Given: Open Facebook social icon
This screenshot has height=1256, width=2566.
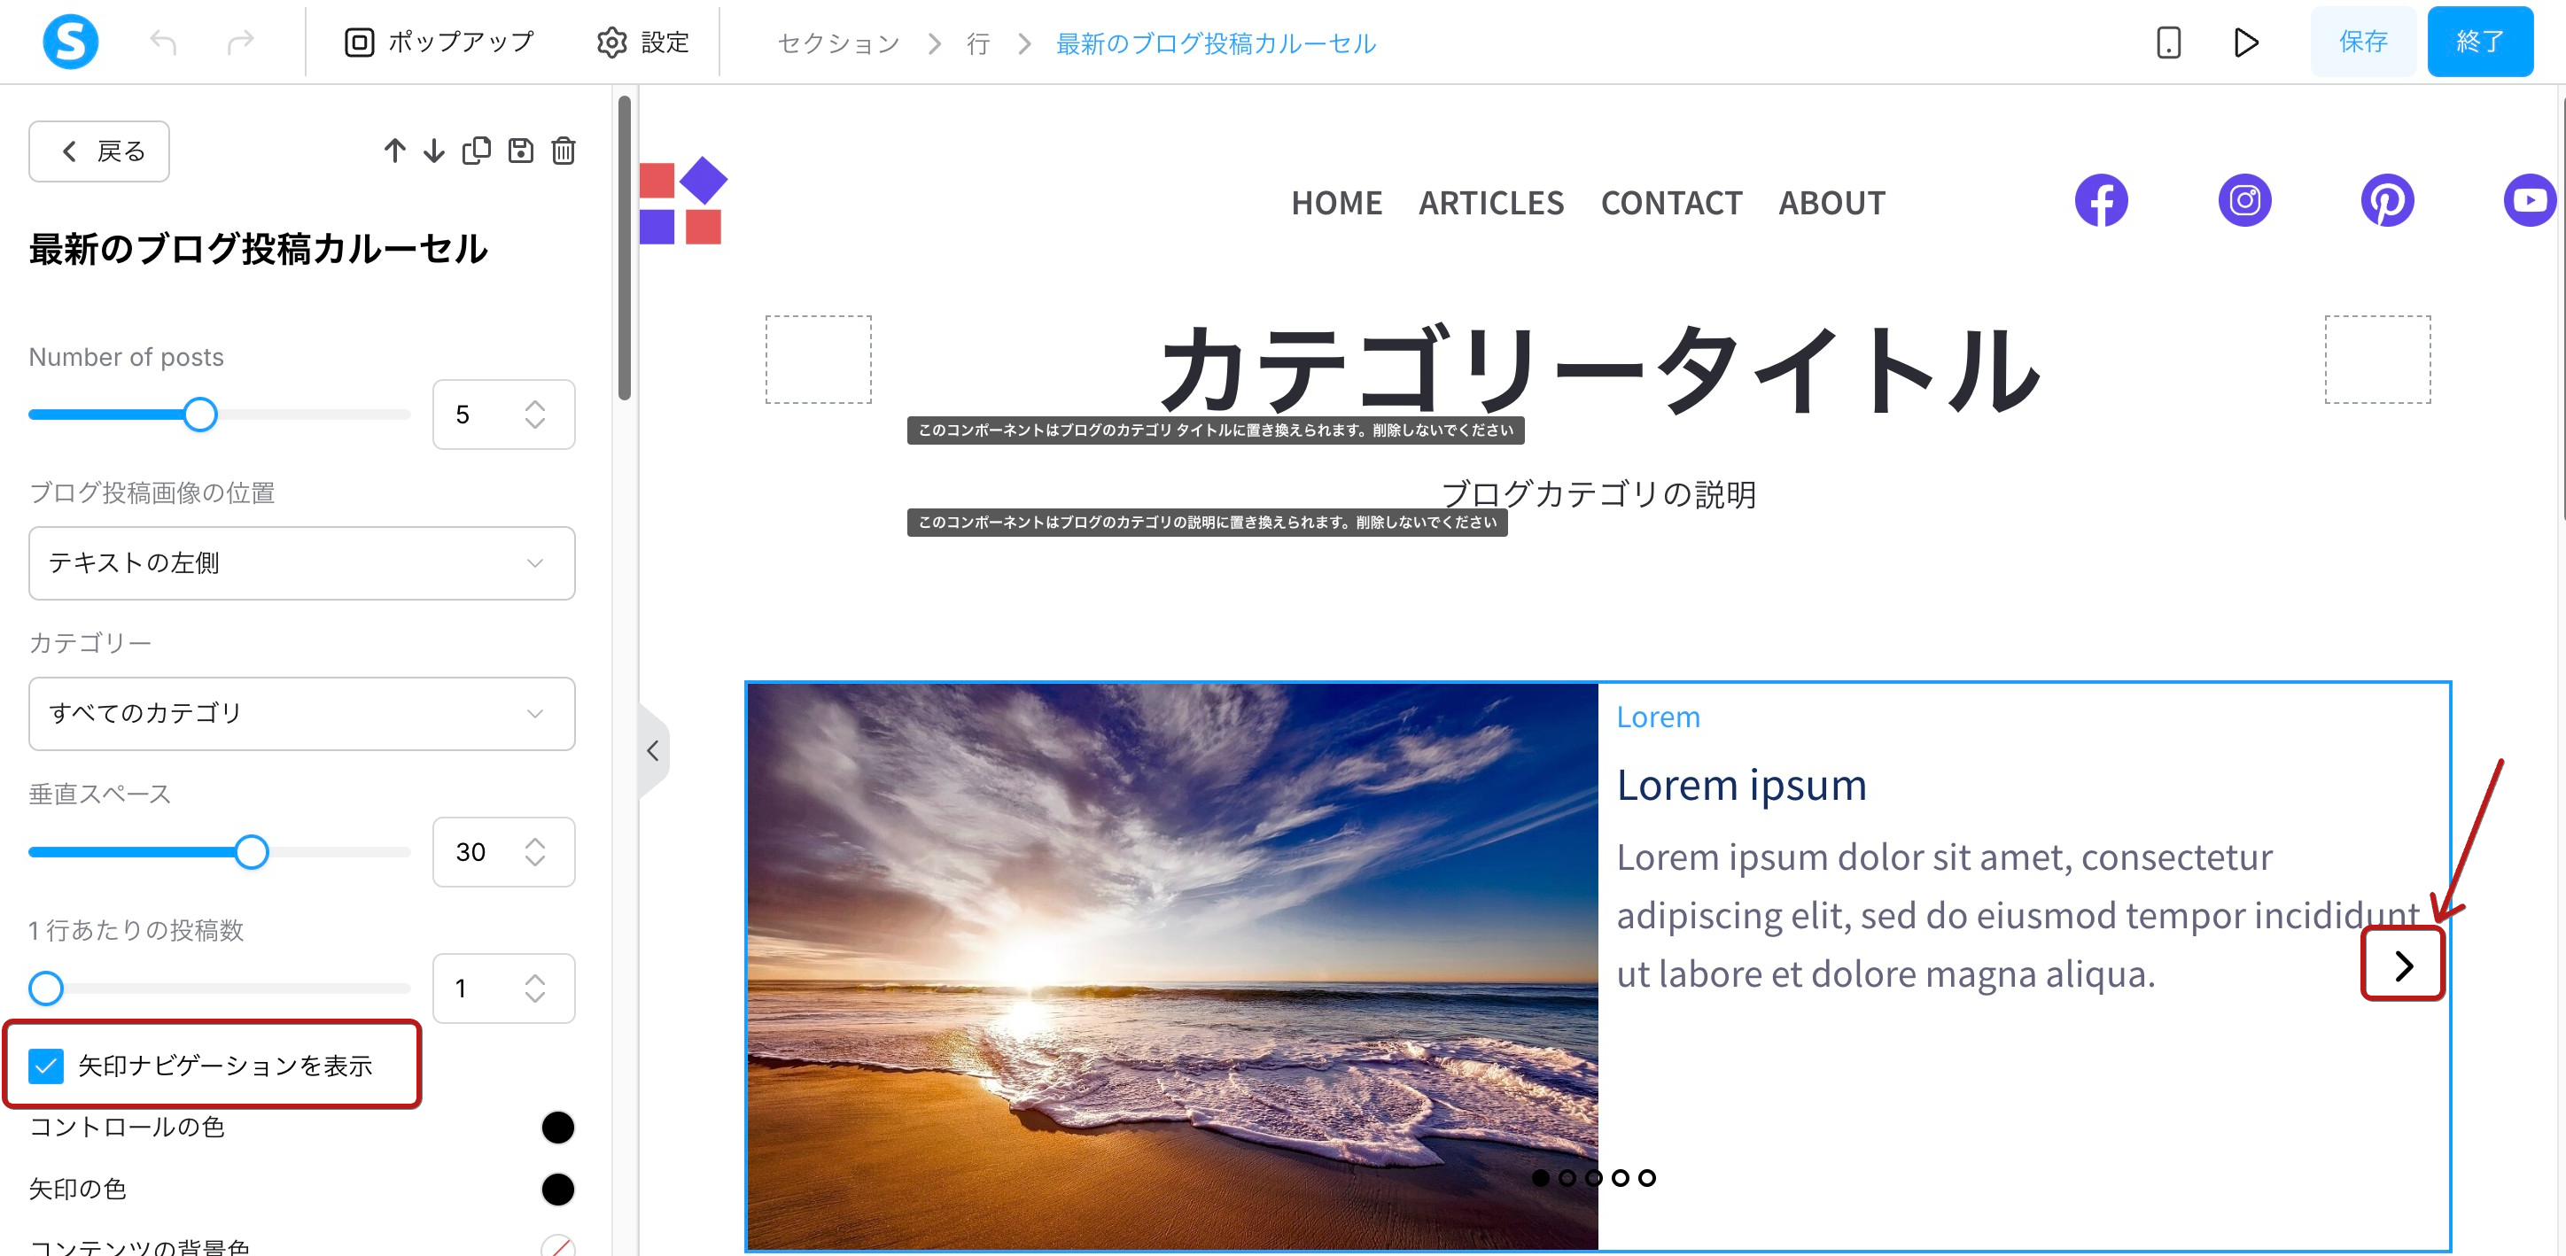Looking at the screenshot, I should coord(2101,201).
